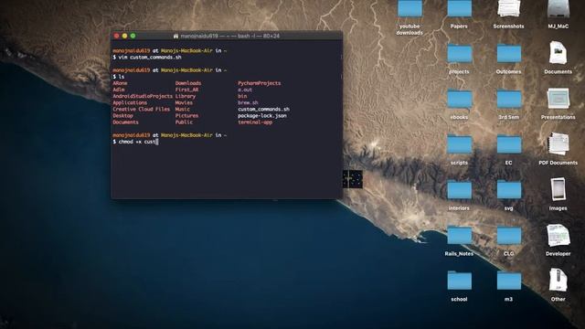Click 'a.out' in Terminal listing

coord(245,90)
